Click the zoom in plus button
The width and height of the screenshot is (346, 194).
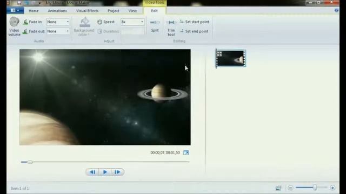[332, 188]
